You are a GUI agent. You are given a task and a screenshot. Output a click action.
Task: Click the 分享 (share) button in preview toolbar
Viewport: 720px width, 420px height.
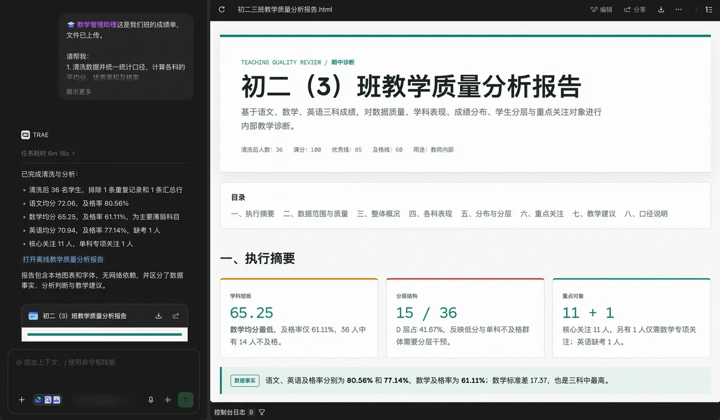pos(635,10)
